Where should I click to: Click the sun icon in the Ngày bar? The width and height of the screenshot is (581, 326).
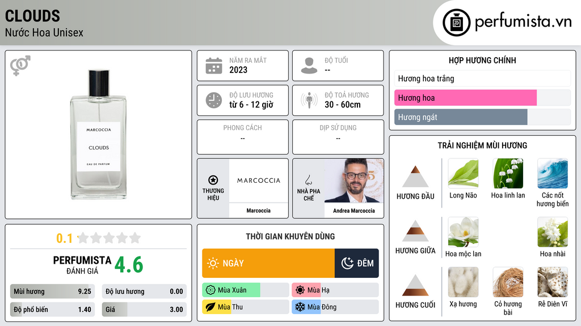tap(213, 263)
